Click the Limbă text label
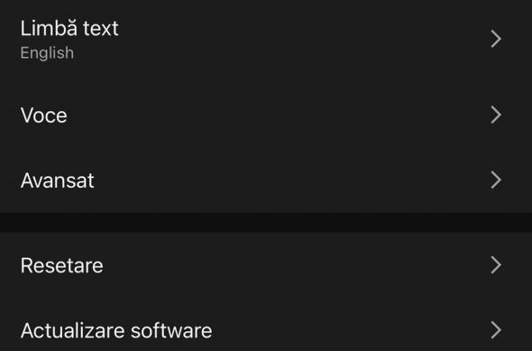Image resolution: width=532 pixels, height=351 pixels. 69,28
